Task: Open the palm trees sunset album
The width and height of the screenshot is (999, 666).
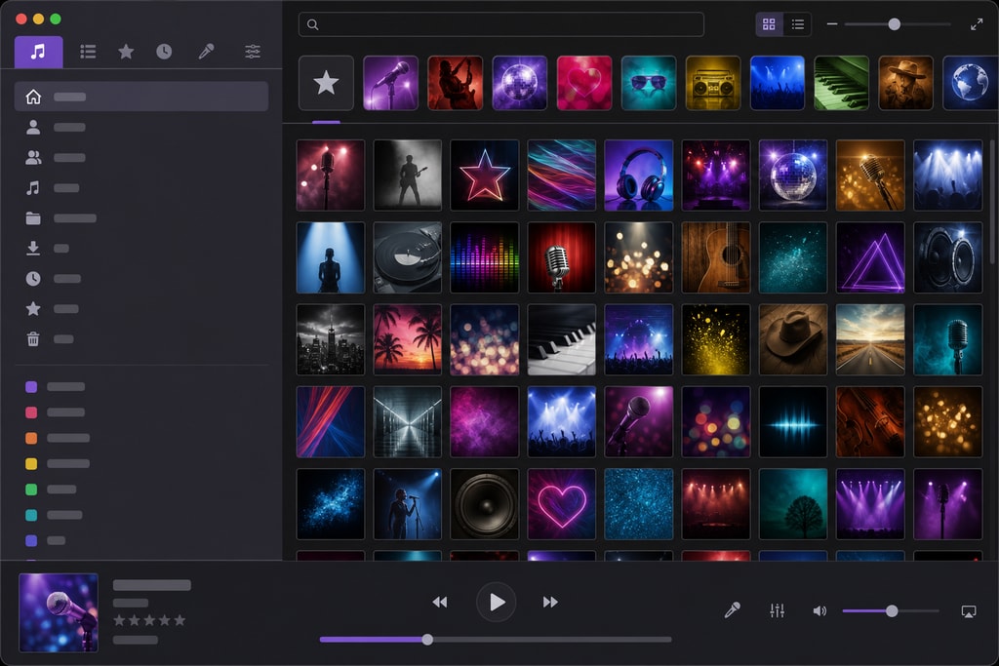Action: click(407, 339)
